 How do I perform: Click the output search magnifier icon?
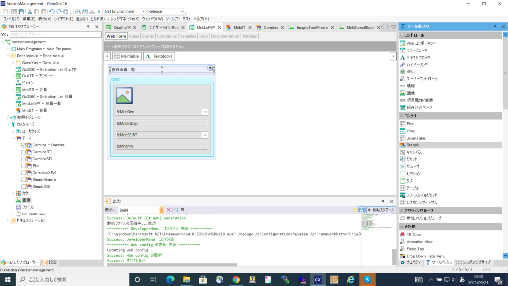coord(176,210)
